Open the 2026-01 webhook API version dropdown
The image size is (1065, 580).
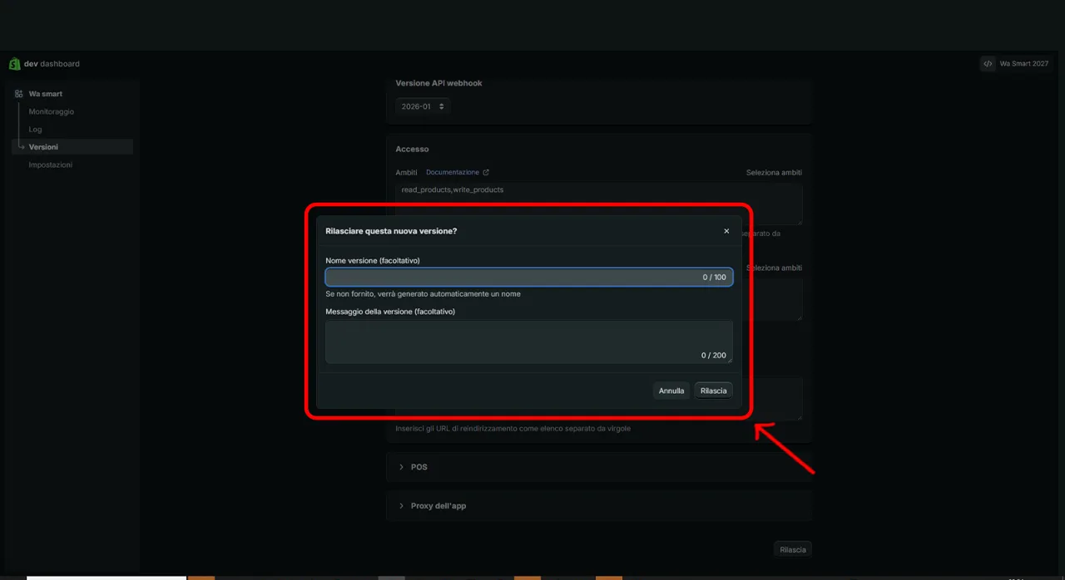[423, 106]
